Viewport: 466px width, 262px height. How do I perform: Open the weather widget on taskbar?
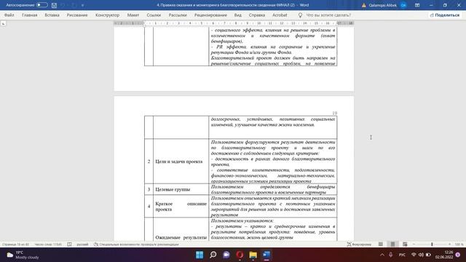pyautogui.click(x=23, y=255)
